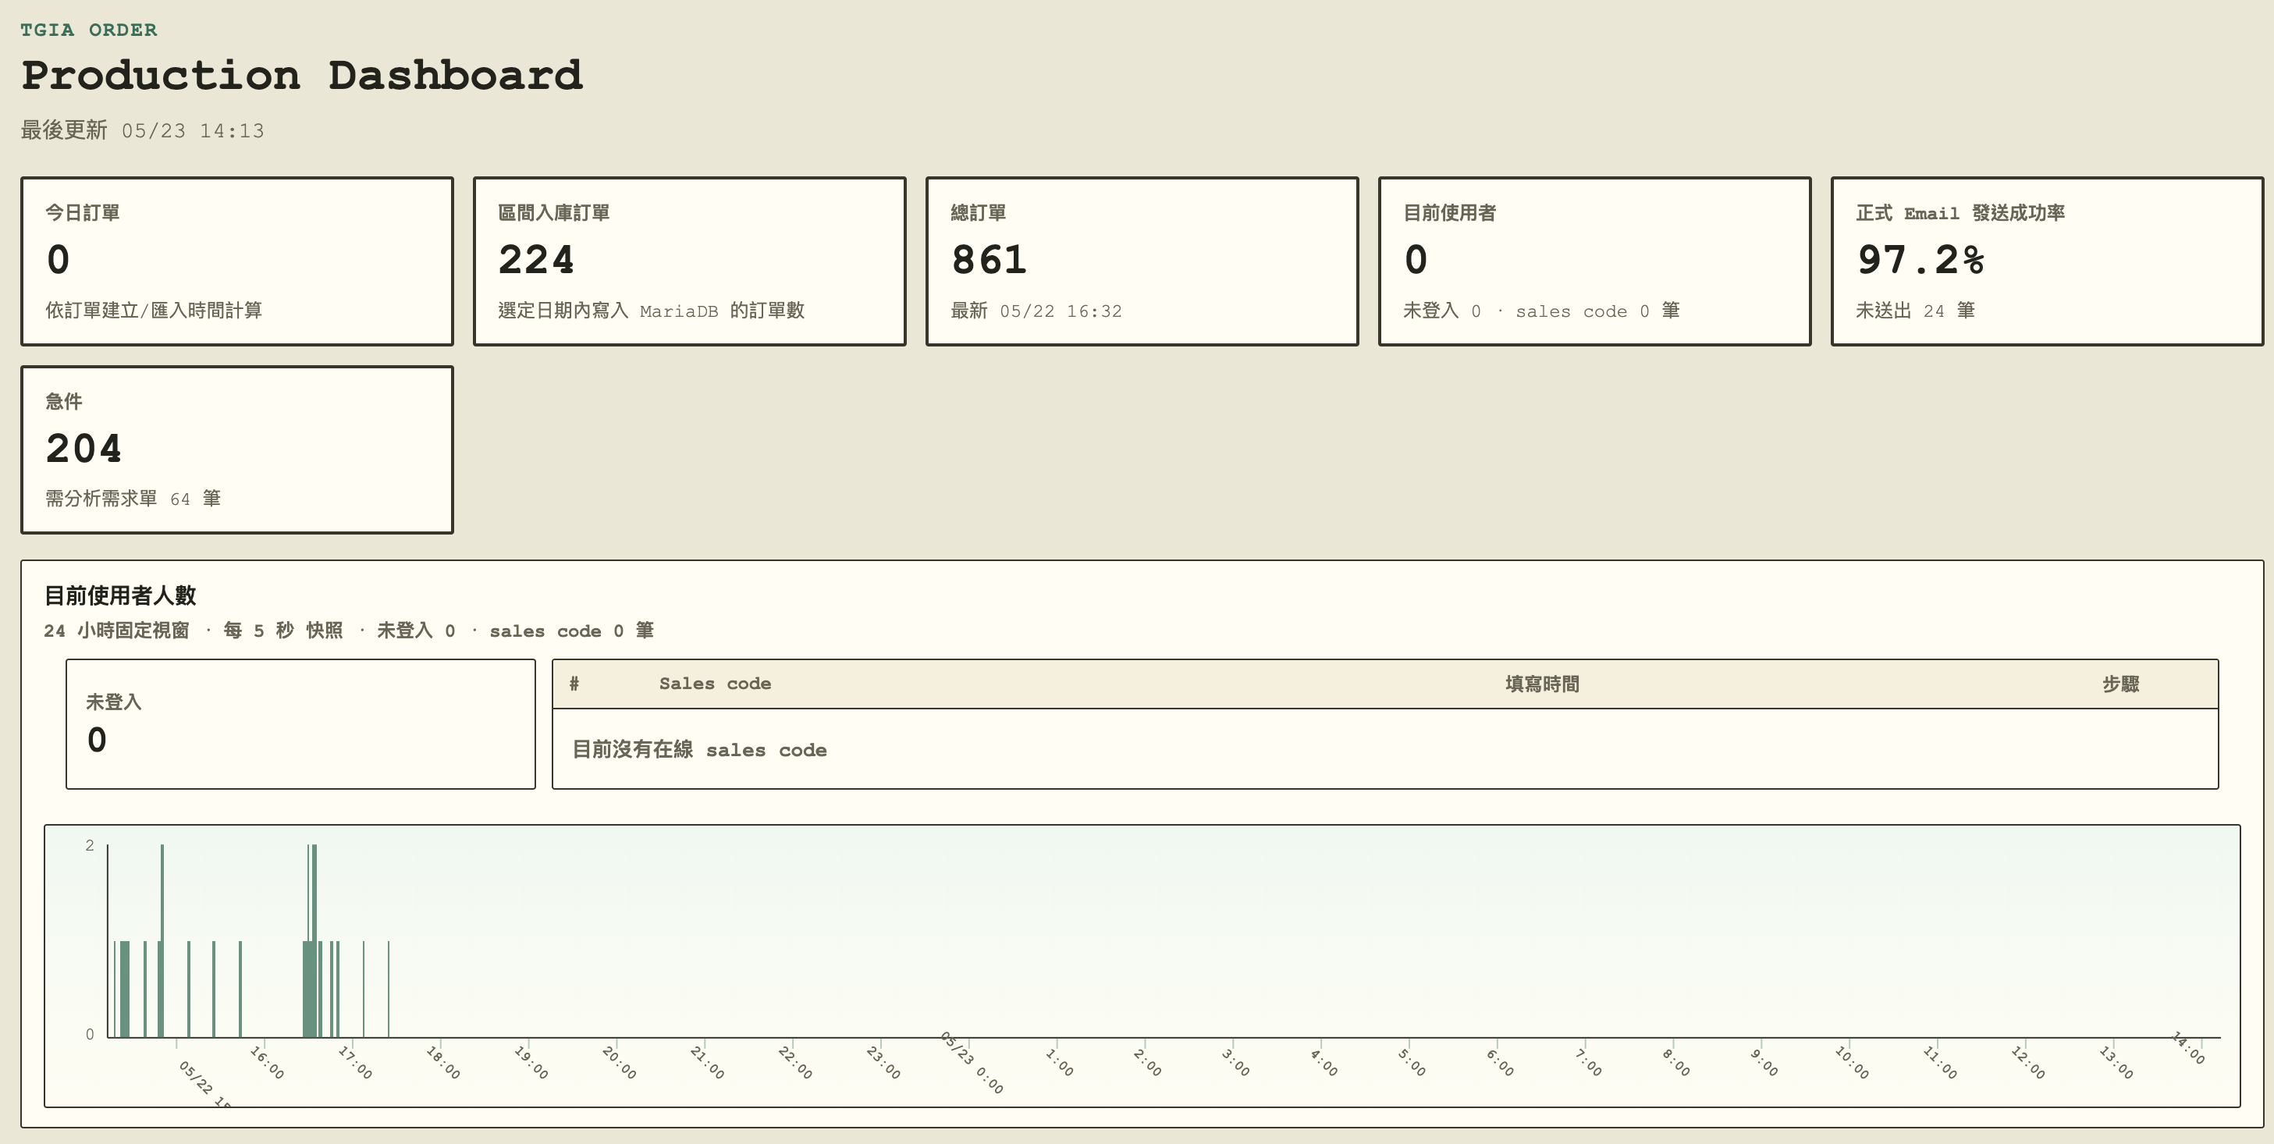This screenshot has height=1144, width=2274.
Task: Click 最新 05/22 16:32 text
Action: coord(1036,311)
